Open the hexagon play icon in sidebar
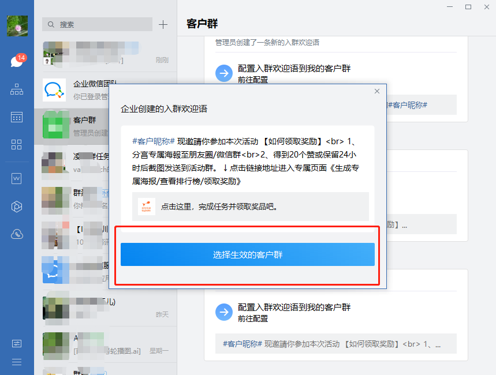Image resolution: width=496 pixels, height=375 pixels. 17,206
